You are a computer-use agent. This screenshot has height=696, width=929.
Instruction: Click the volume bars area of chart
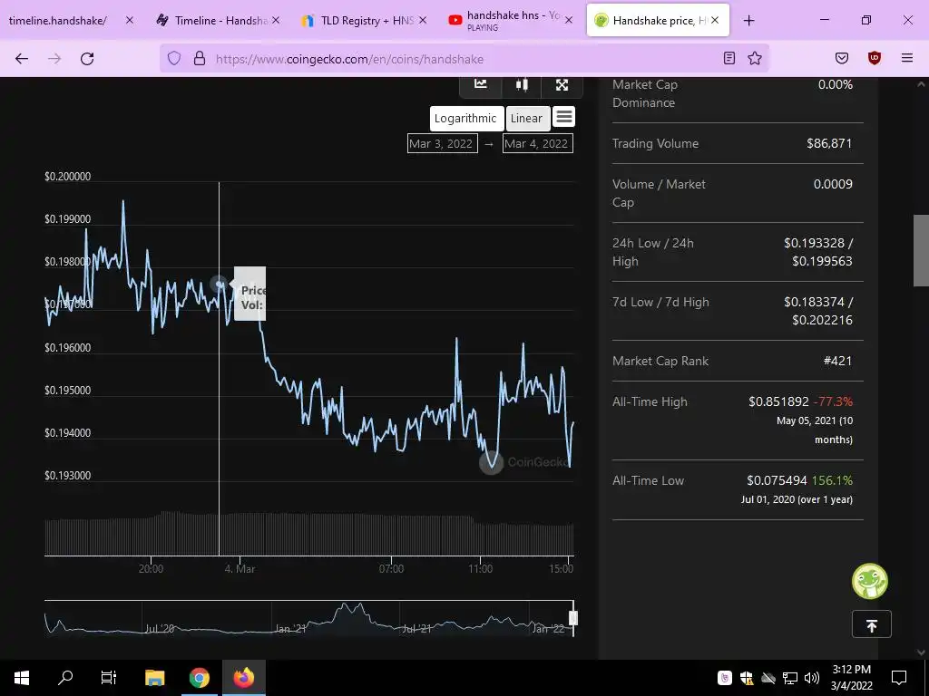309,534
